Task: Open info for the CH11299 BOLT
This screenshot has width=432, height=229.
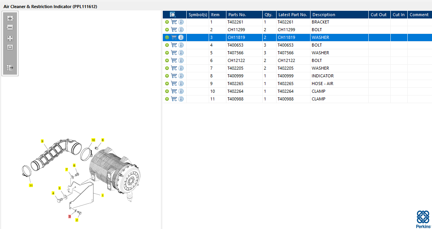Action: coord(181,30)
